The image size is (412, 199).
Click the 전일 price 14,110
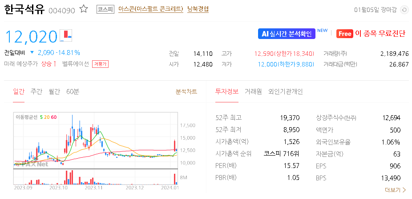tap(203, 54)
